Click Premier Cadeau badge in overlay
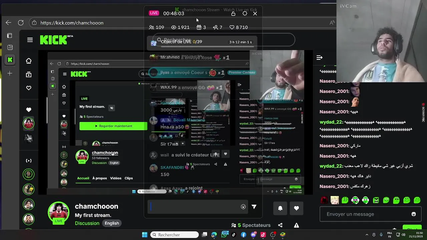Screen dimensions: 427x240 coord(242,72)
